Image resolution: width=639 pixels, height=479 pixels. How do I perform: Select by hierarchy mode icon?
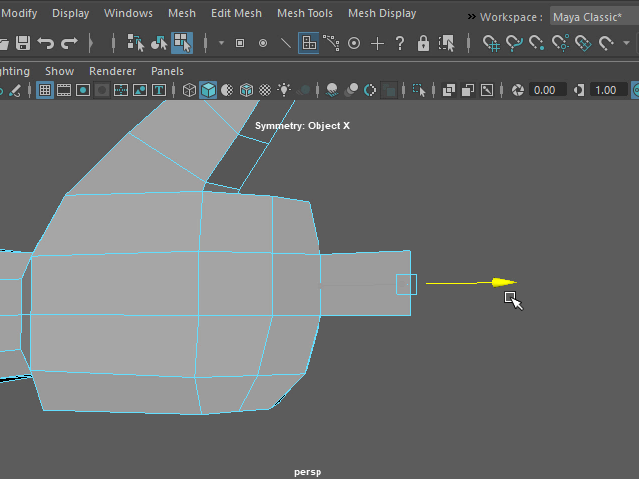tap(135, 43)
